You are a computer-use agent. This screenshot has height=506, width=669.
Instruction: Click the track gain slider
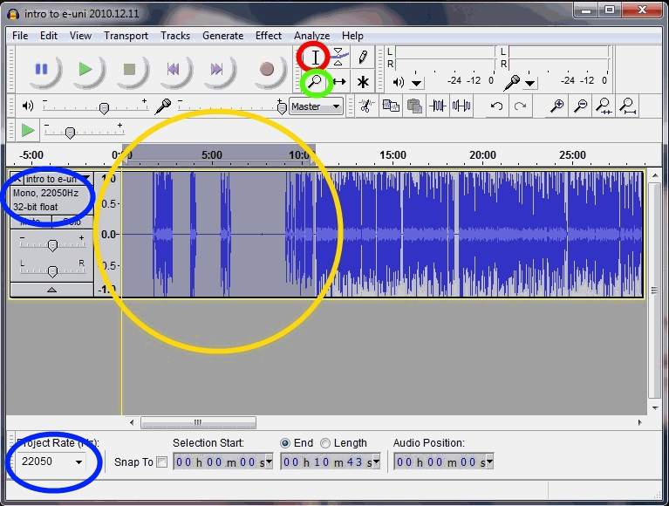[52, 245]
